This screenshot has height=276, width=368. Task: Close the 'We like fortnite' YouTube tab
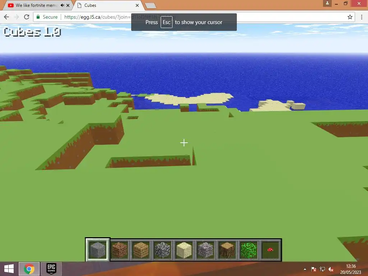[68, 5]
